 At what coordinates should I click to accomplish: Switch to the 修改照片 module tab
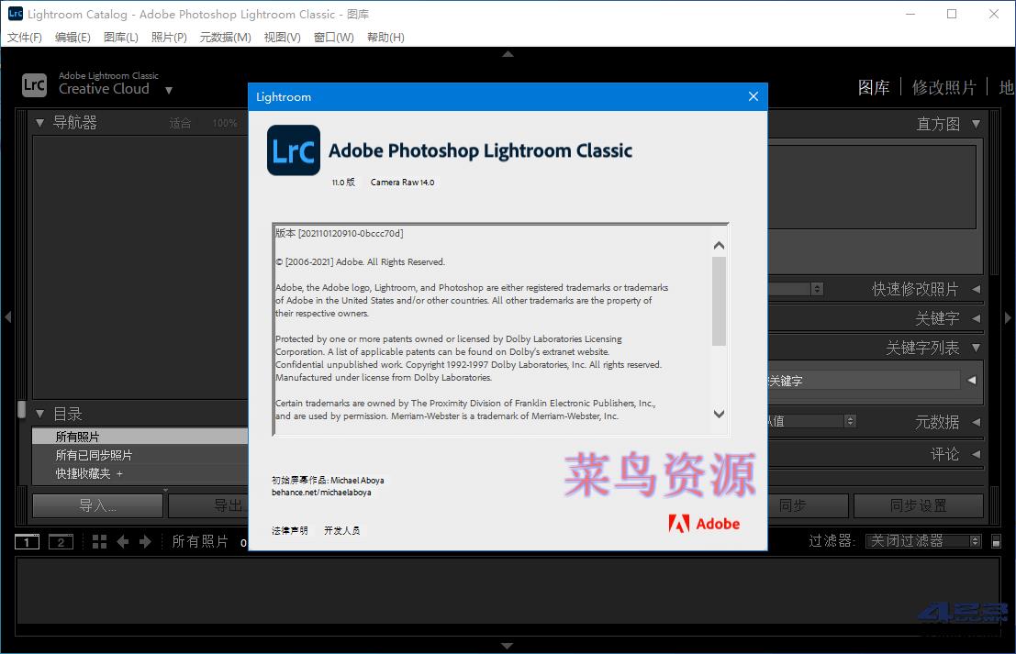point(945,87)
